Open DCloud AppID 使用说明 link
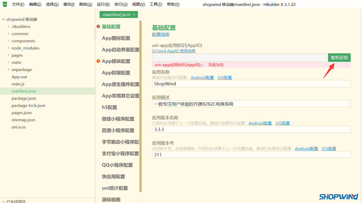The height and width of the screenshot is (203, 362). pyautogui.click(x=174, y=51)
